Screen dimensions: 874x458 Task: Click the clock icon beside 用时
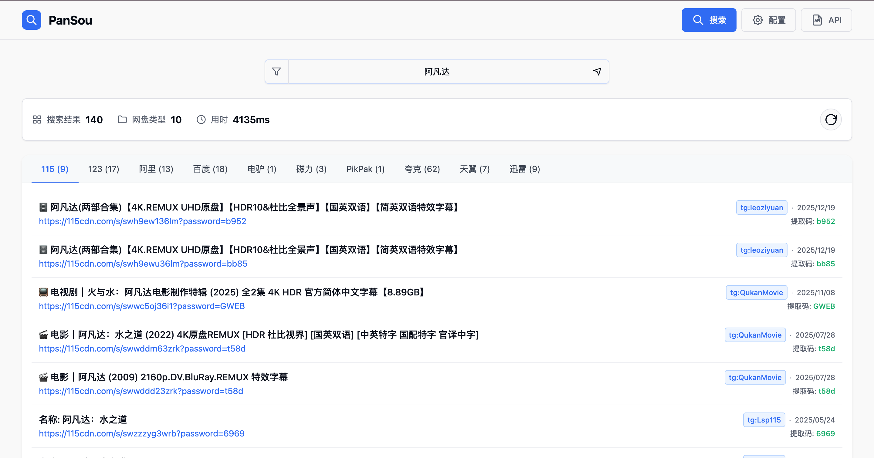201,119
